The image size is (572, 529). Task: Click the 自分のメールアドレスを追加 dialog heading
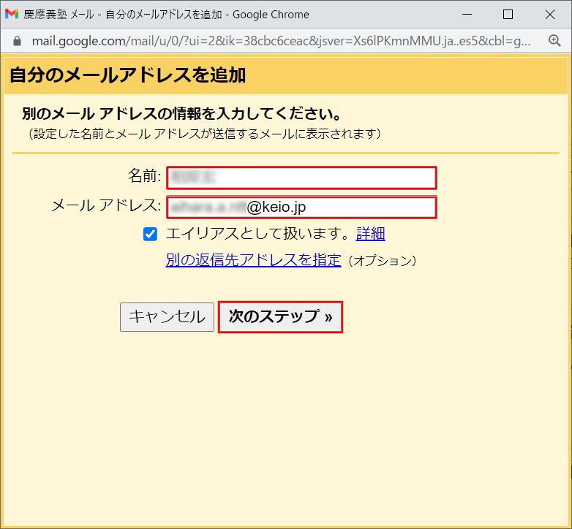(x=127, y=75)
